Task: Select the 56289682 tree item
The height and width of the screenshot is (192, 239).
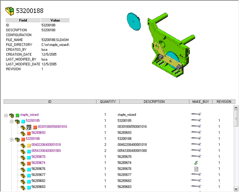Action: pyautogui.click(x=38, y=181)
